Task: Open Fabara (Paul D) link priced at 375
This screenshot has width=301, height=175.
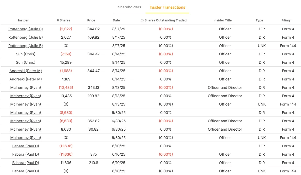Action: (x=26, y=154)
